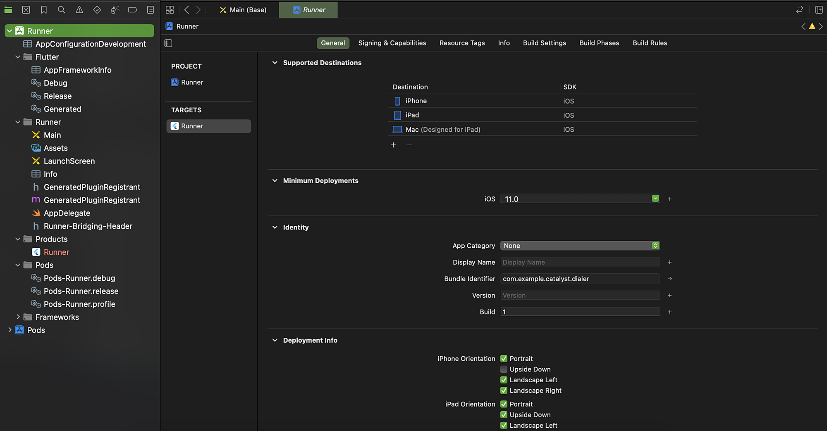This screenshot has height=431, width=827.
Task: Uncheck iPad Upside Down orientation
Action: 504,415
